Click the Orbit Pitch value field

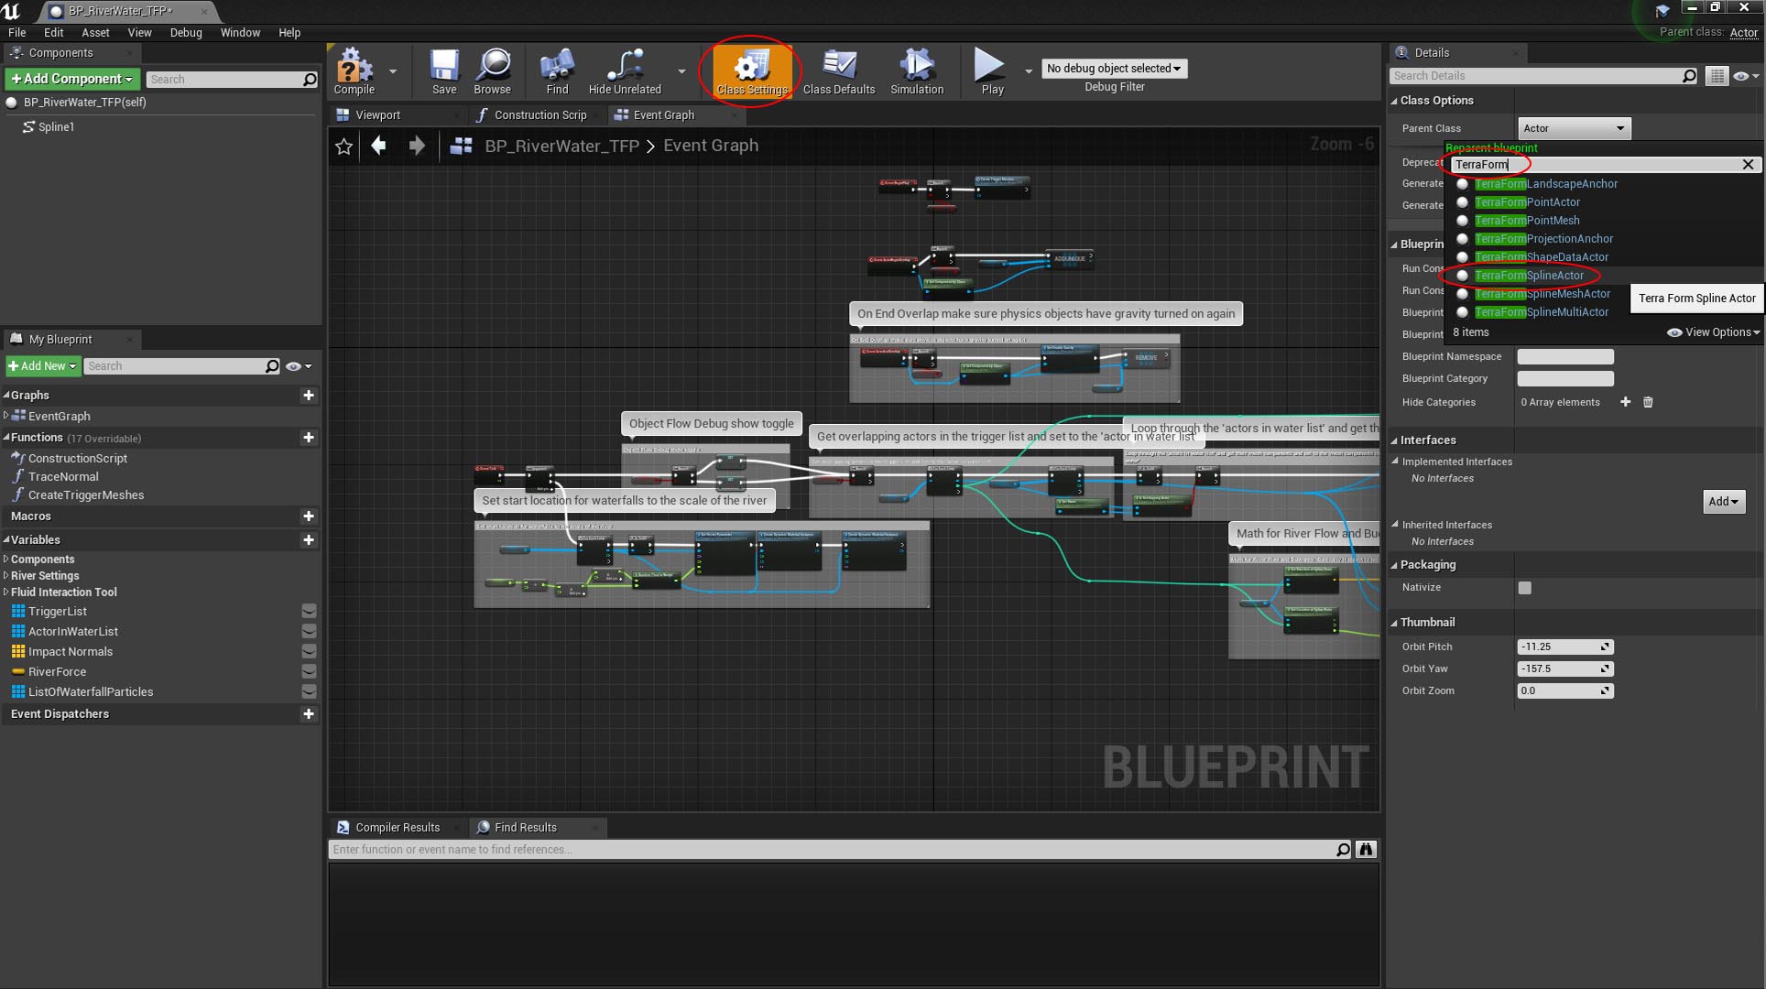pyautogui.click(x=1564, y=647)
